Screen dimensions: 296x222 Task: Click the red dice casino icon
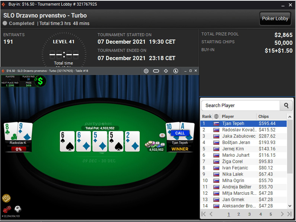click(7, 209)
